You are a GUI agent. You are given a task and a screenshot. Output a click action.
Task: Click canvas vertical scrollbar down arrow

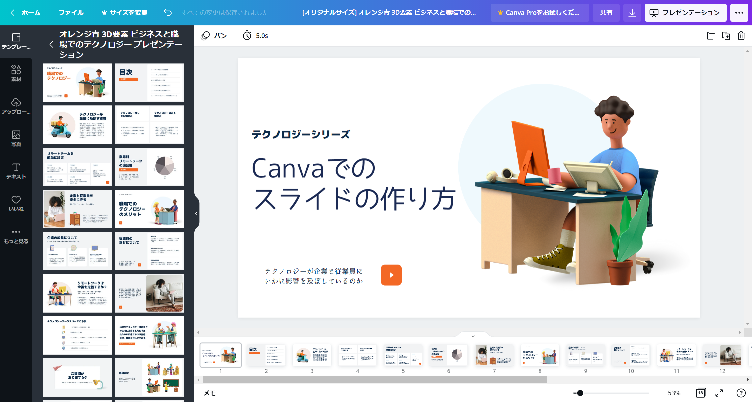click(x=748, y=324)
